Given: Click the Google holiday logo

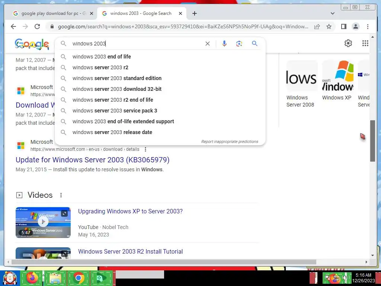Looking at the screenshot, I should tap(32, 44).
